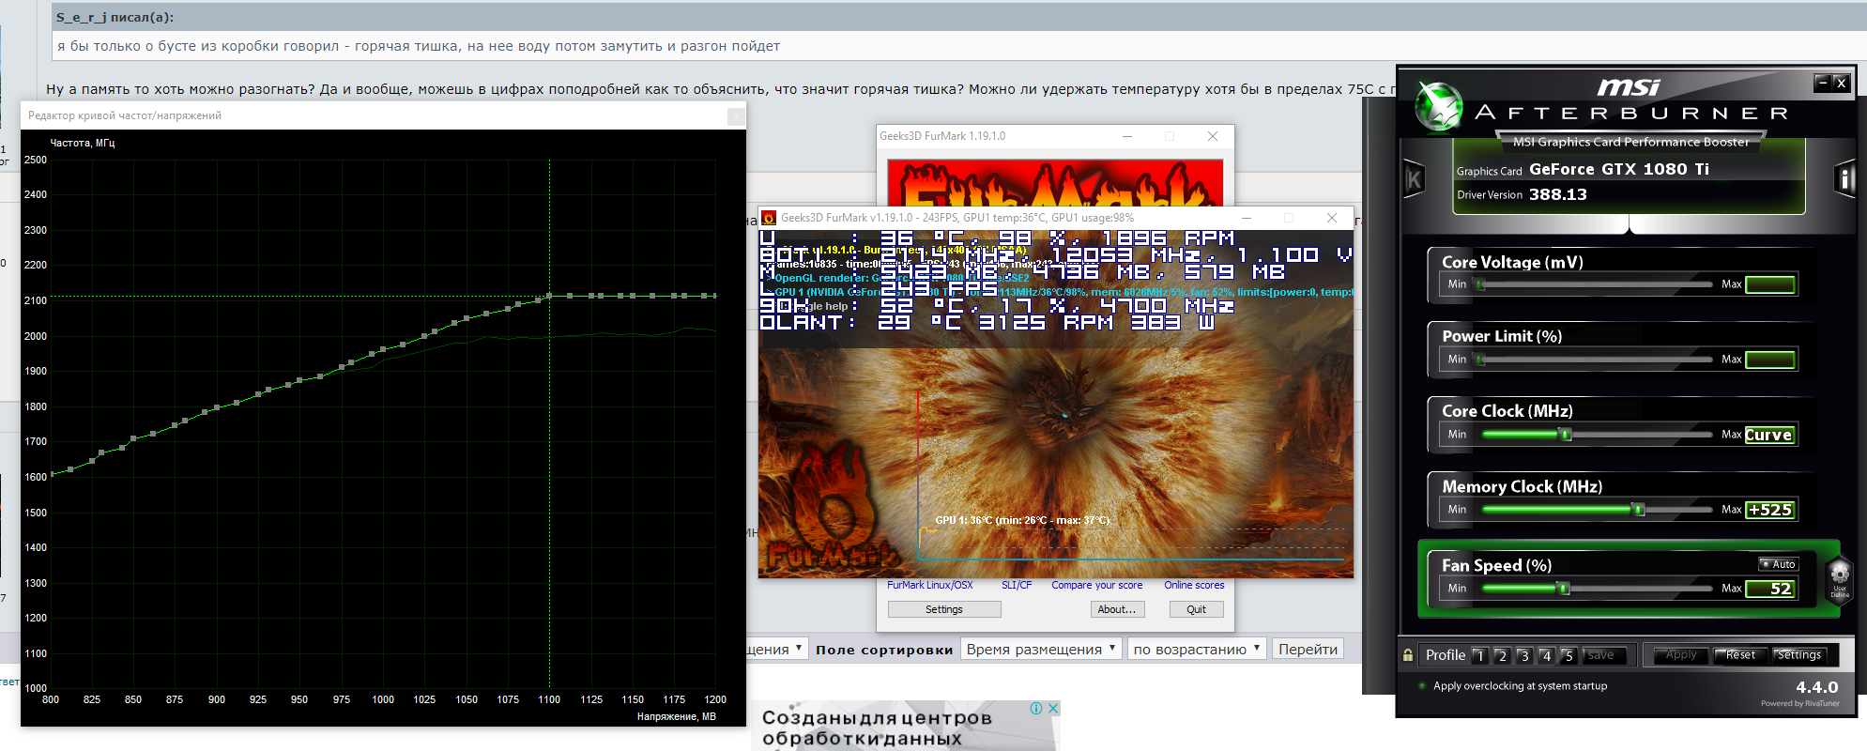Screen dimensions: 1867x751
Task: Open the 'по возрастанию' order dropdown
Action: 1197,649
